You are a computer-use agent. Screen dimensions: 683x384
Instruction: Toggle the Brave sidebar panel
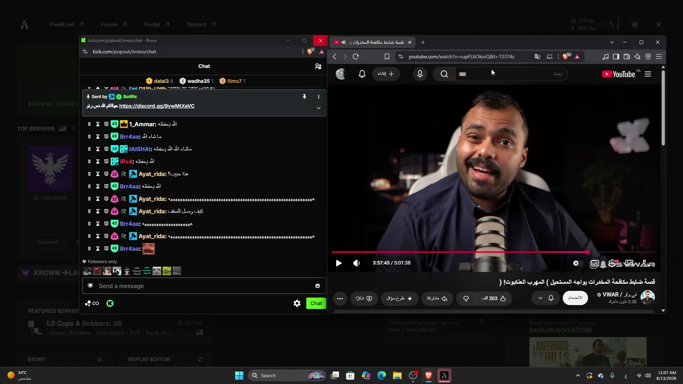616,57
